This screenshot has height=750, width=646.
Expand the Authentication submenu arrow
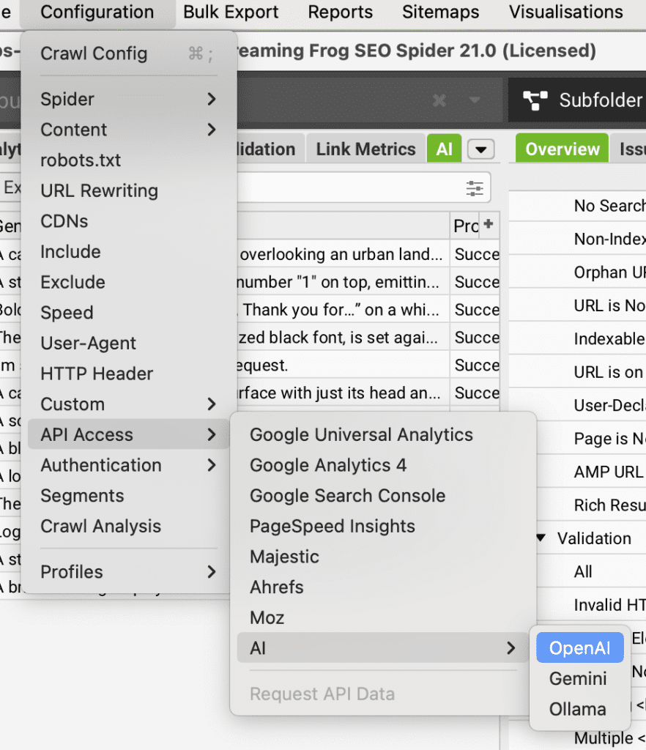[212, 465]
